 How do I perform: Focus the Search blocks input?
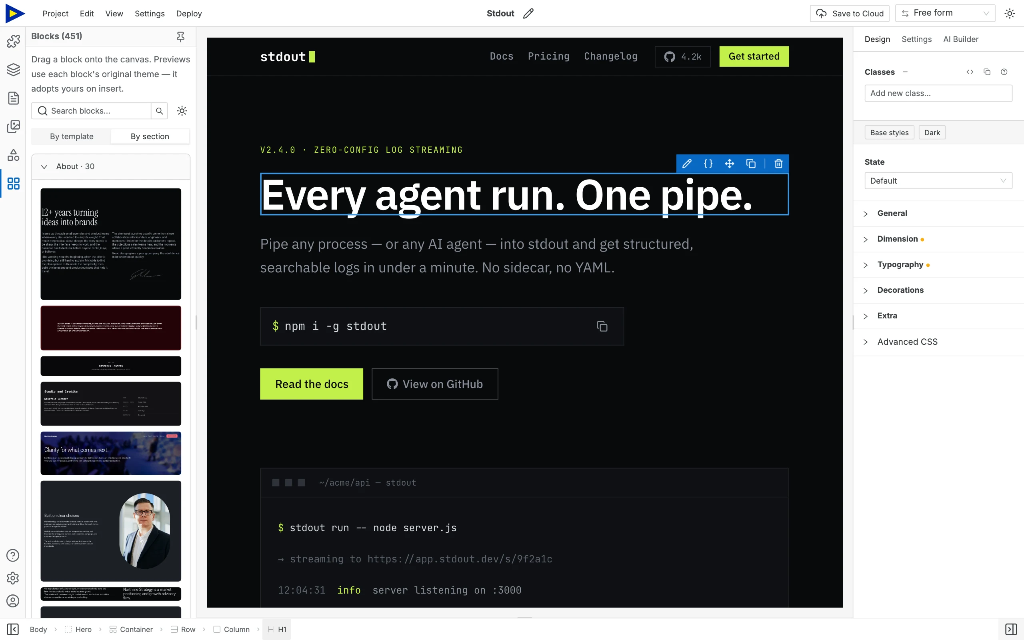tap(91, 111)
